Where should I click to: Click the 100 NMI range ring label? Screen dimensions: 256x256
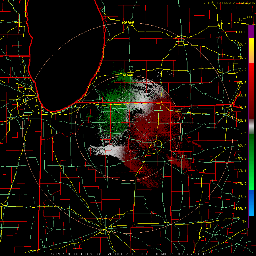tap(128, 22)
